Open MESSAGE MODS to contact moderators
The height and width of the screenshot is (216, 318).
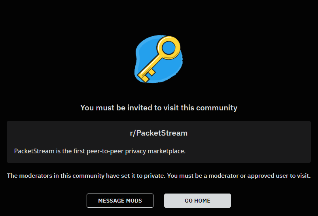pyautogui.click(x=120, y=201)
